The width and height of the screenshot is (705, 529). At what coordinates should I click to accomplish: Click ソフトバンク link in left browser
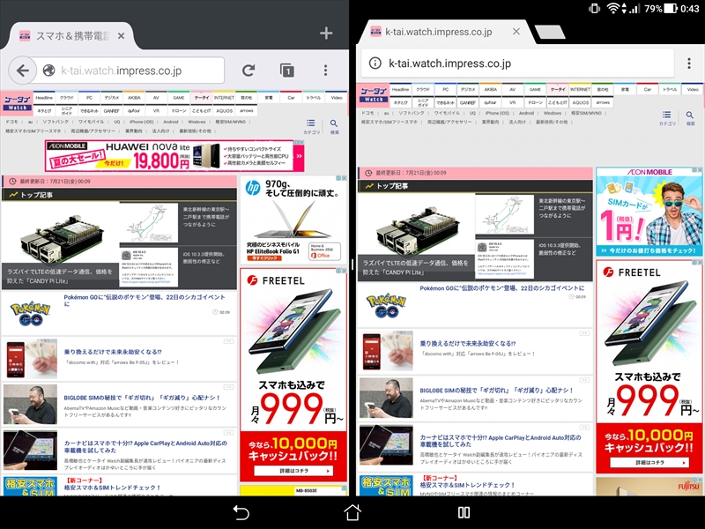[56, 122]
